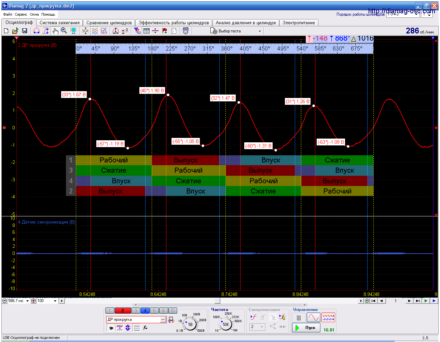Click the stacked wavy channels icon
The height and width of the screenshot is (342, 440).
coord(95,31)
